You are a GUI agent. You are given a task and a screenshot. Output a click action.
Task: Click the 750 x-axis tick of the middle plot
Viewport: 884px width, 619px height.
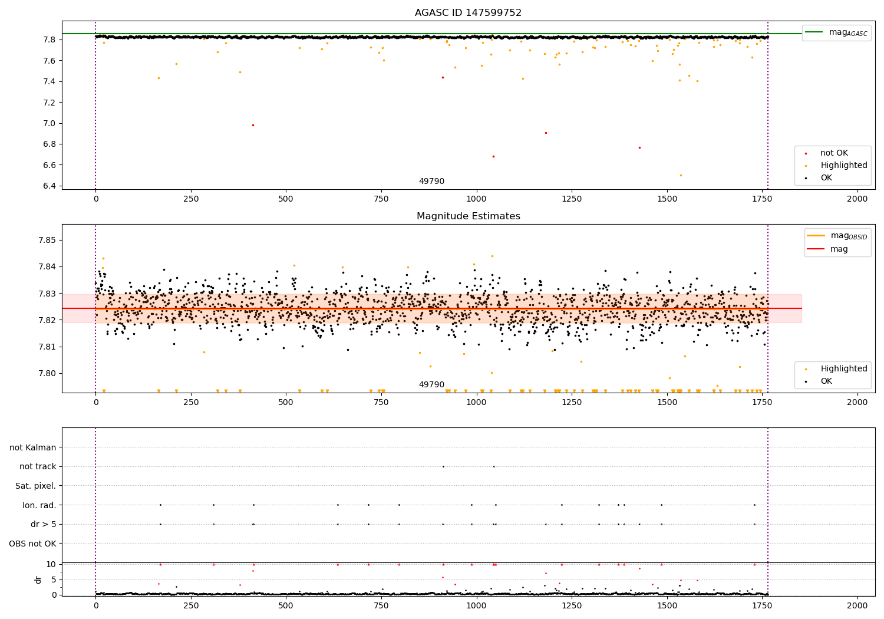point(381,402)
